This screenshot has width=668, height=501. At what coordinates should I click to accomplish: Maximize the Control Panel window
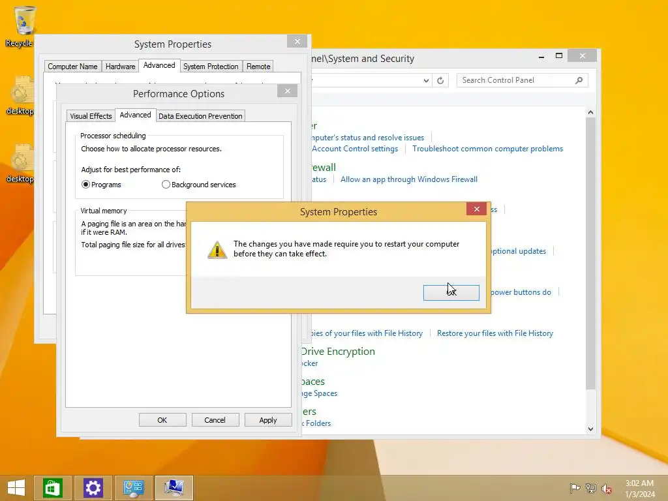[x=559, y=56]
